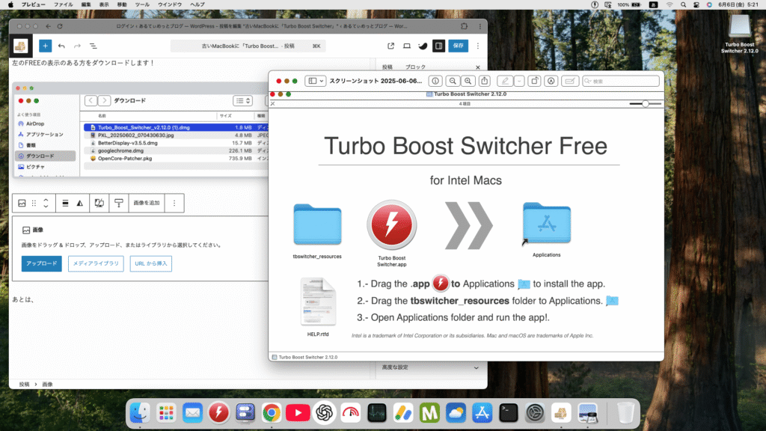Viewport: 766px width, 431px height.
Task: Click the site icon in the WordPress editor
Action: (20, 46)
